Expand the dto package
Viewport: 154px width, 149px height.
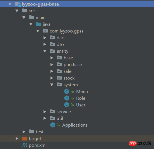45,44
